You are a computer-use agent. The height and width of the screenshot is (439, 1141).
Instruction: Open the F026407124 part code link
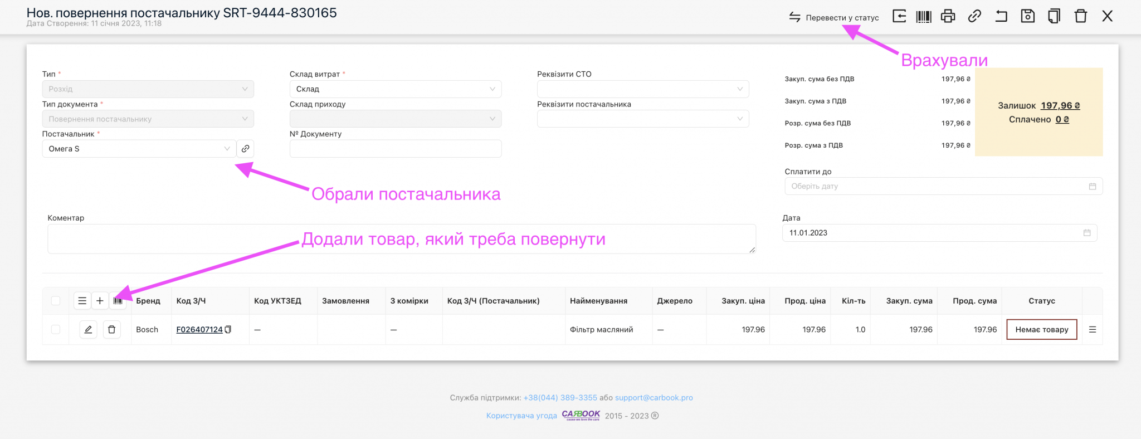(x=199, y=330)
